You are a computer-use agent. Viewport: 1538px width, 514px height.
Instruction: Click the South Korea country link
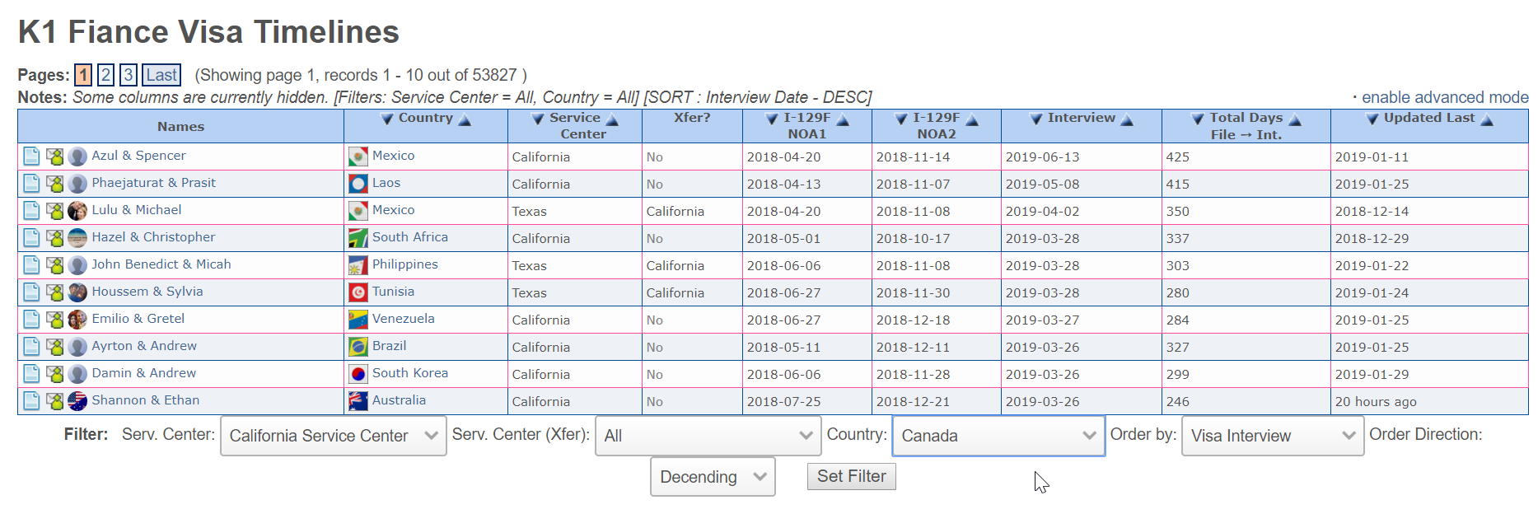409,373
